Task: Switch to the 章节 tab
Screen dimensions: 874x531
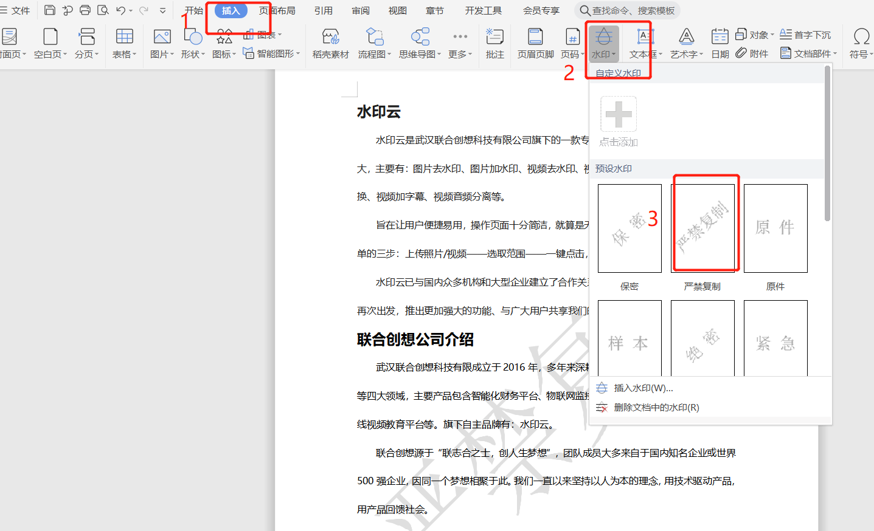Action: point(435,10)
